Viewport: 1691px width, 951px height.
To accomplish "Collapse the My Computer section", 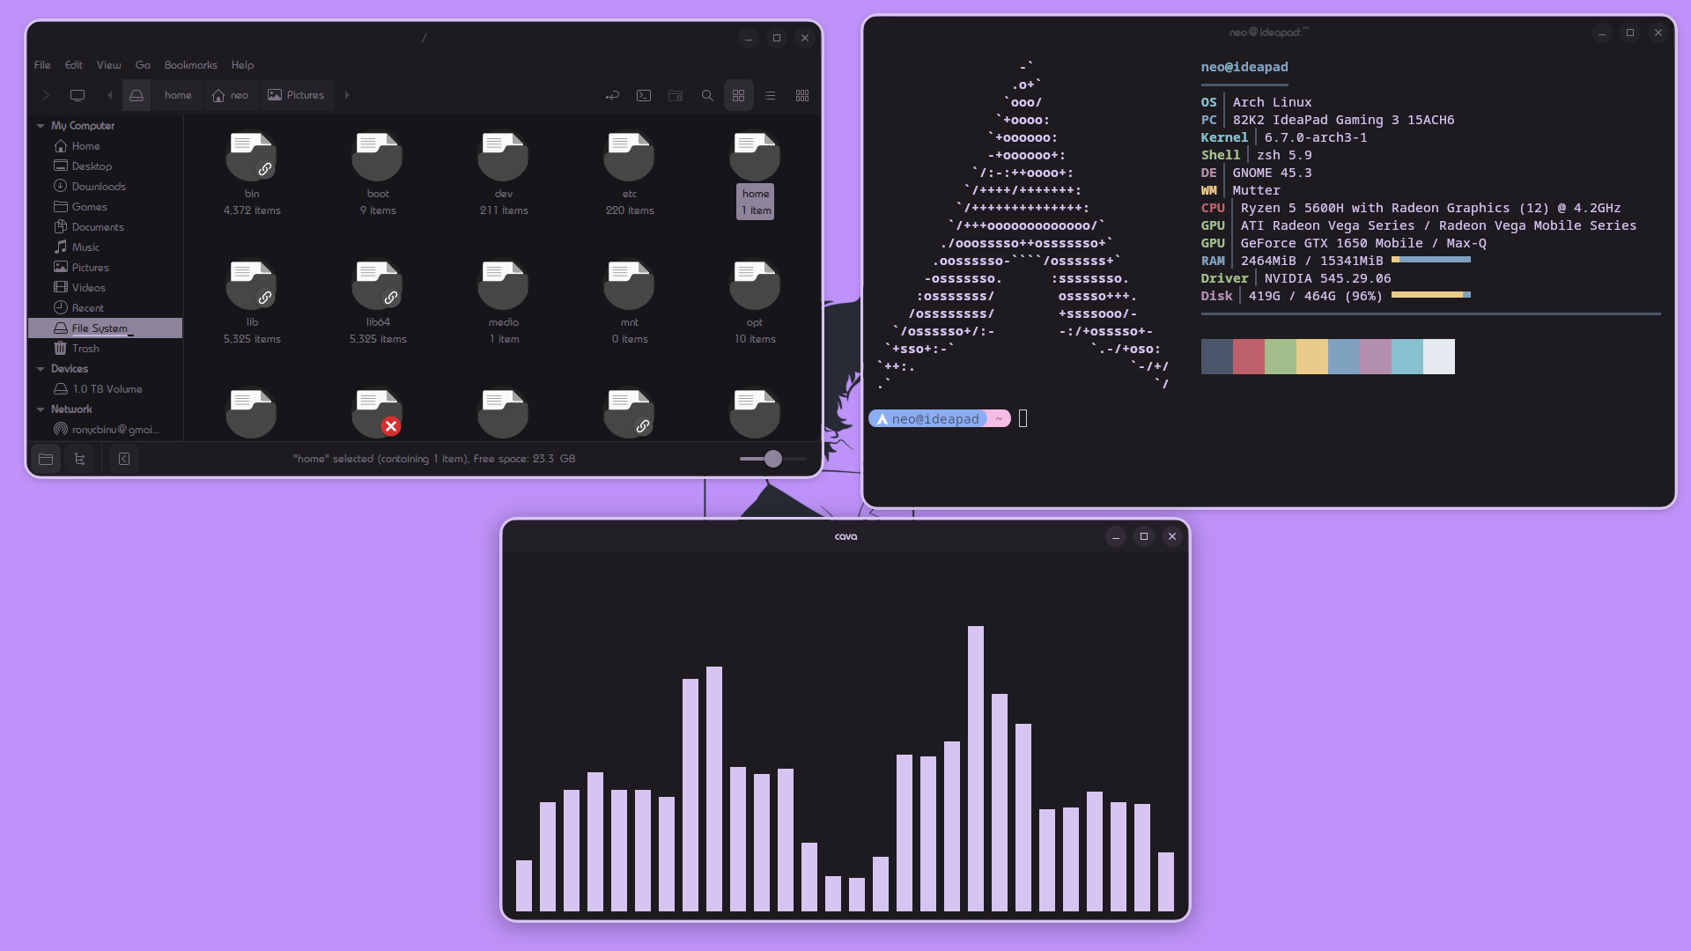I will [41, 126].
